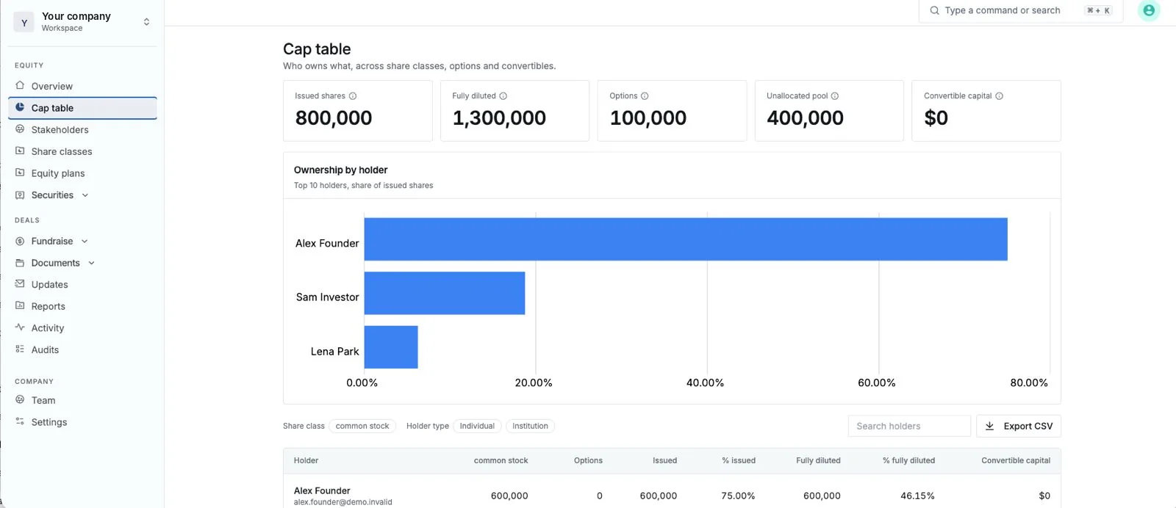
Task: Export the cap table as CSV
Action: tap(1018, 426)
